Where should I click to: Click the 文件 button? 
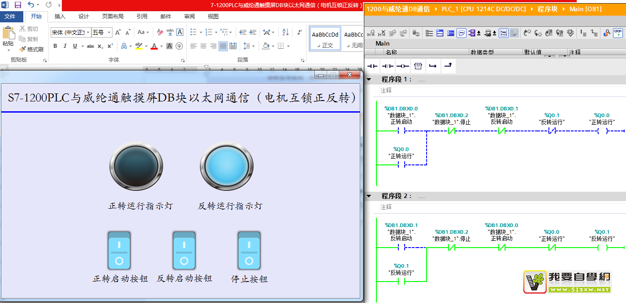[10, 17]
